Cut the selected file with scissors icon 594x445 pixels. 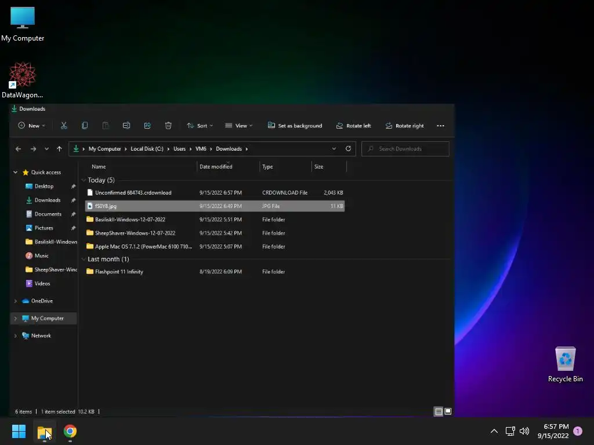click(64, 126)
